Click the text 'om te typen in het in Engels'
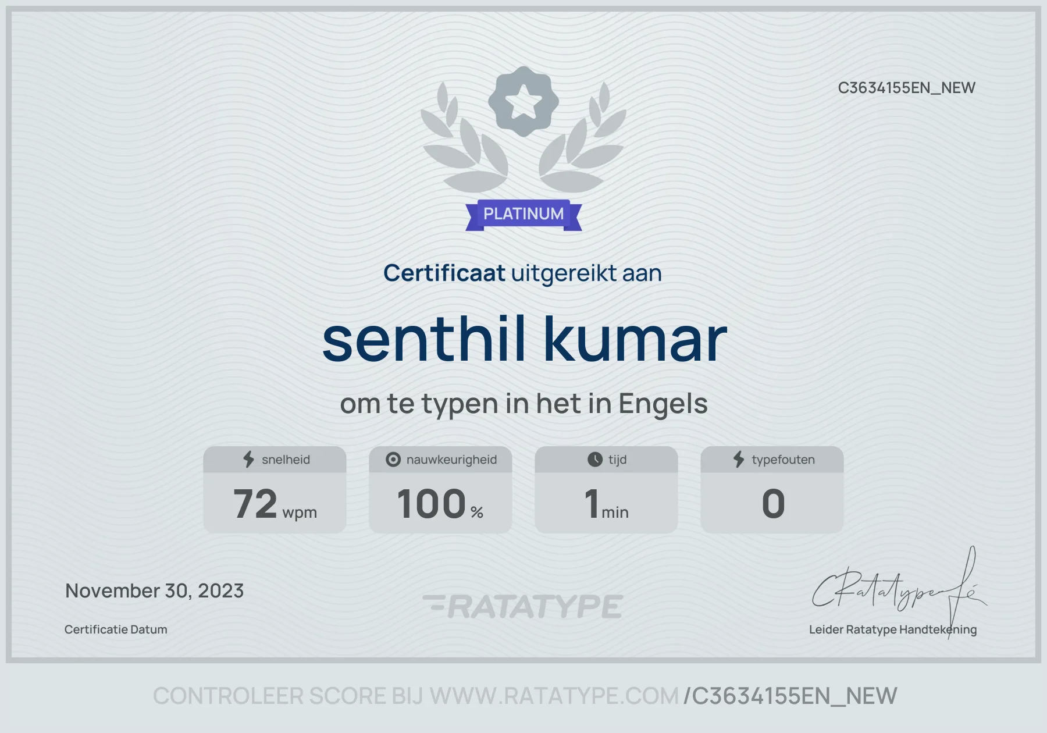Screen dimensions: 1047x733 tap(523, 404)
